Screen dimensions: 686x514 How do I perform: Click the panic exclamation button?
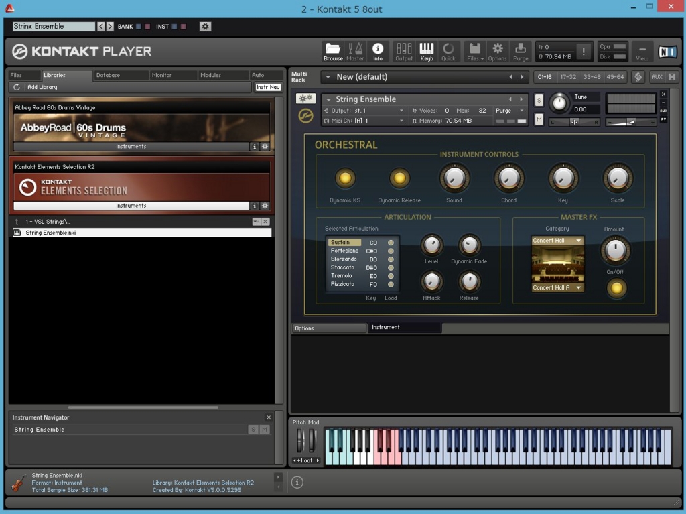point(584,52)
